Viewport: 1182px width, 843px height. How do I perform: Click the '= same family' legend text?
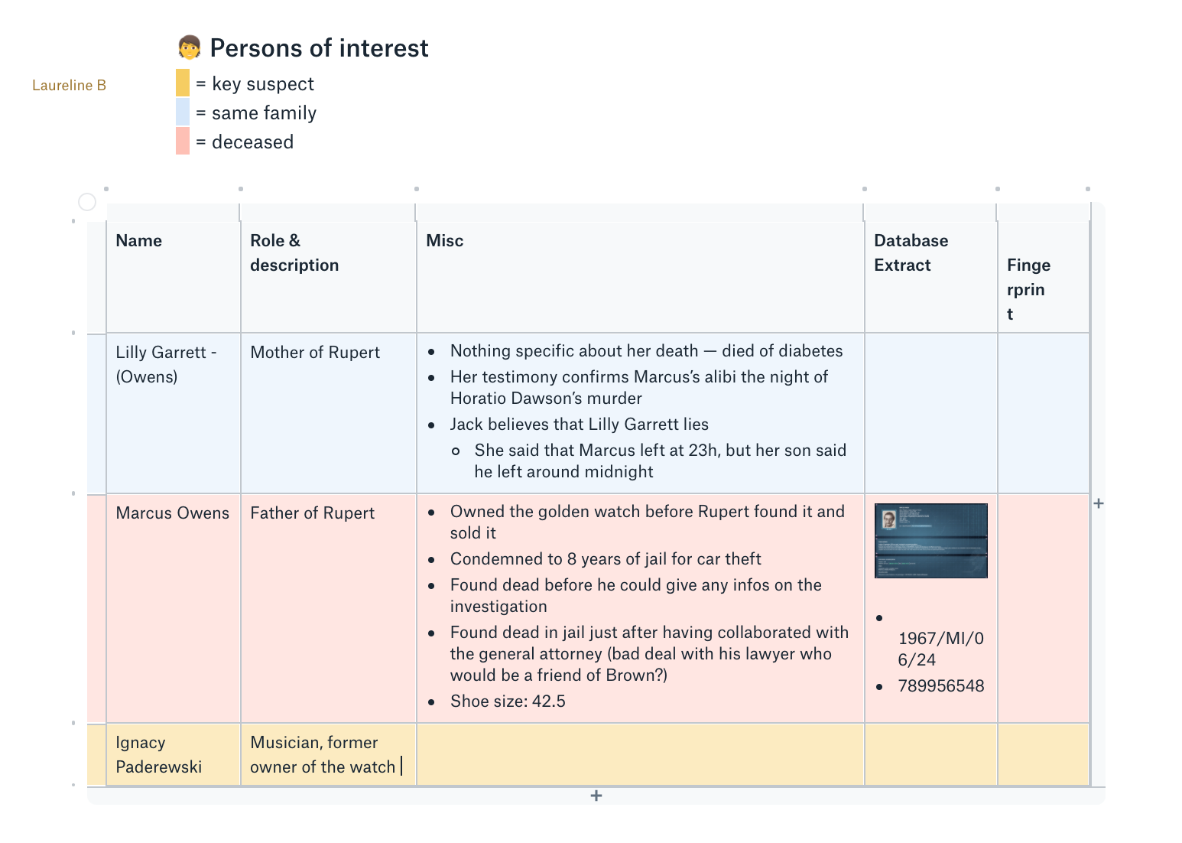tap(256, 113)
